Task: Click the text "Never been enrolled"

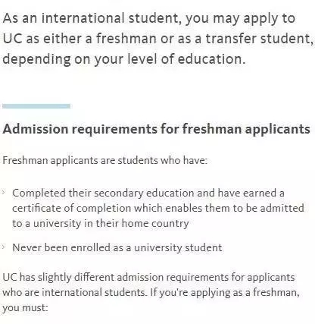Action: [x=61, y=247]
